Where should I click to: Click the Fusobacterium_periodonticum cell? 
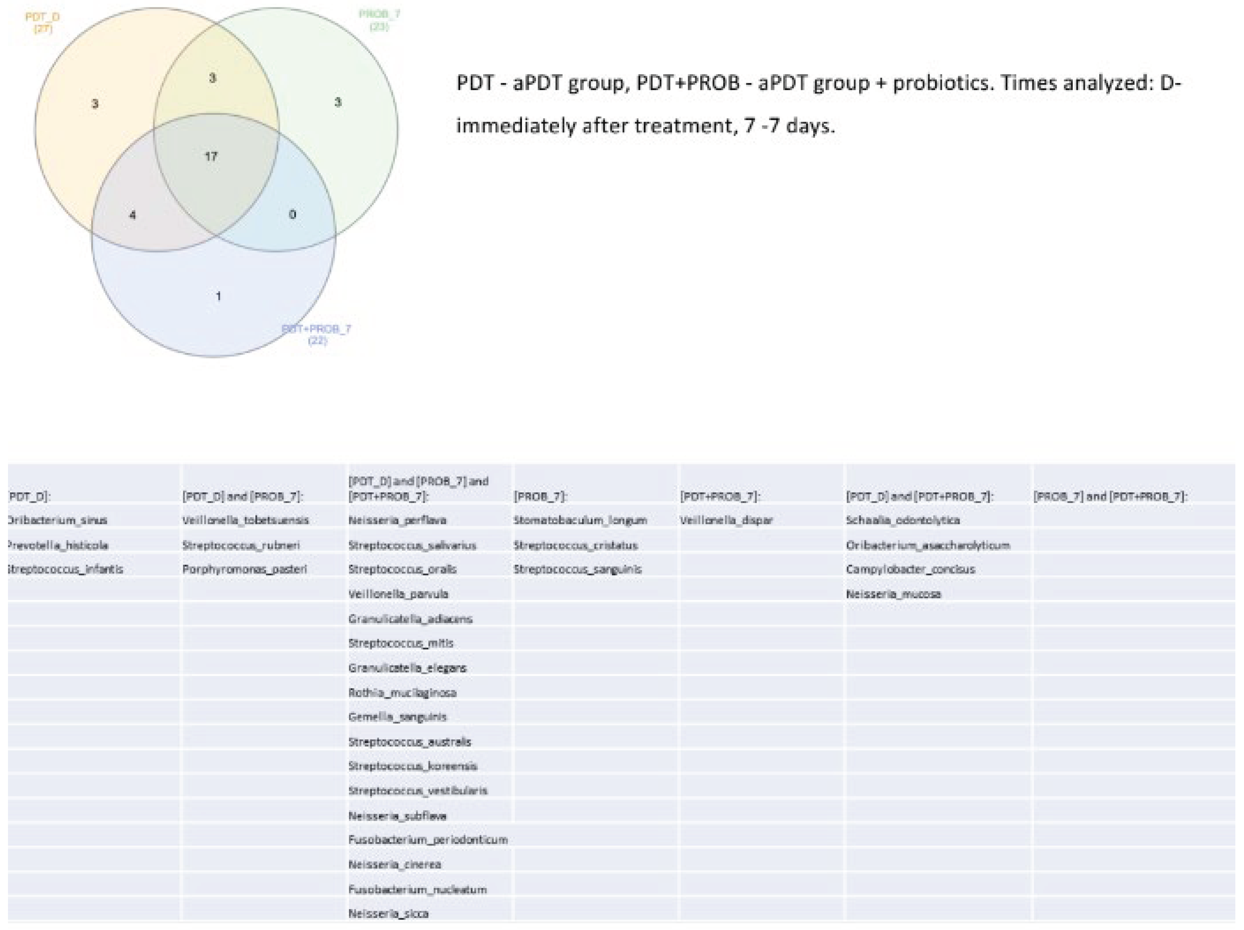pyautogui.click(x=428, y=840)
